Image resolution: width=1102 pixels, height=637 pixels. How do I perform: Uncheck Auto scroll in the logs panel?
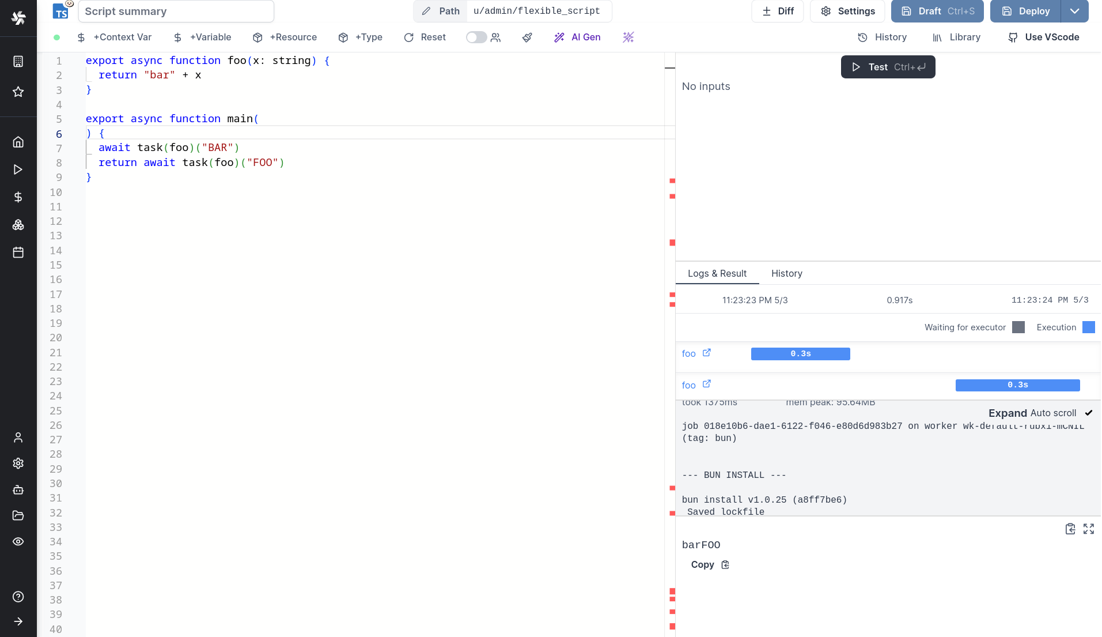click(x=1088, y=413)
